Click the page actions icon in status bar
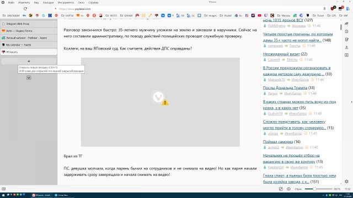 [281, 189]
